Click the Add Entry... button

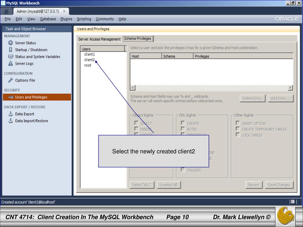pyautogui.click(x=281, y=98)
